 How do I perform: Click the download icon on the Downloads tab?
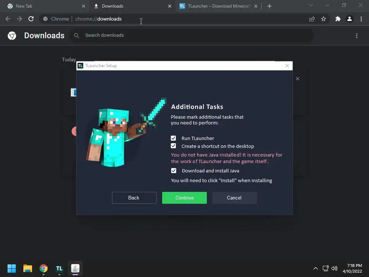click(96, 6)
